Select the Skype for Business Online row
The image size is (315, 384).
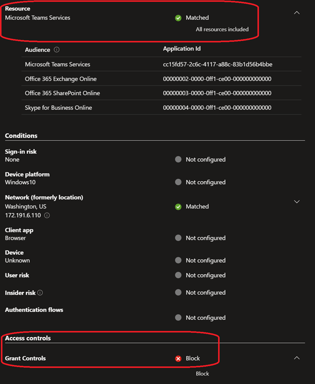[58, 107]
